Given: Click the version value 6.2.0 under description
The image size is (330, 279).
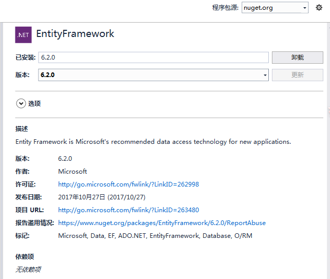Looking at the screenshot, I should click(65, 159).
